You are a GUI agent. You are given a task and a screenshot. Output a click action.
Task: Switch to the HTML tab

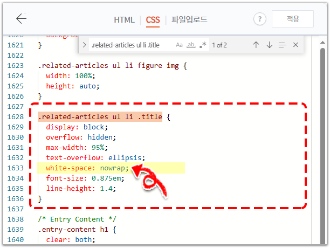[124, 20]
